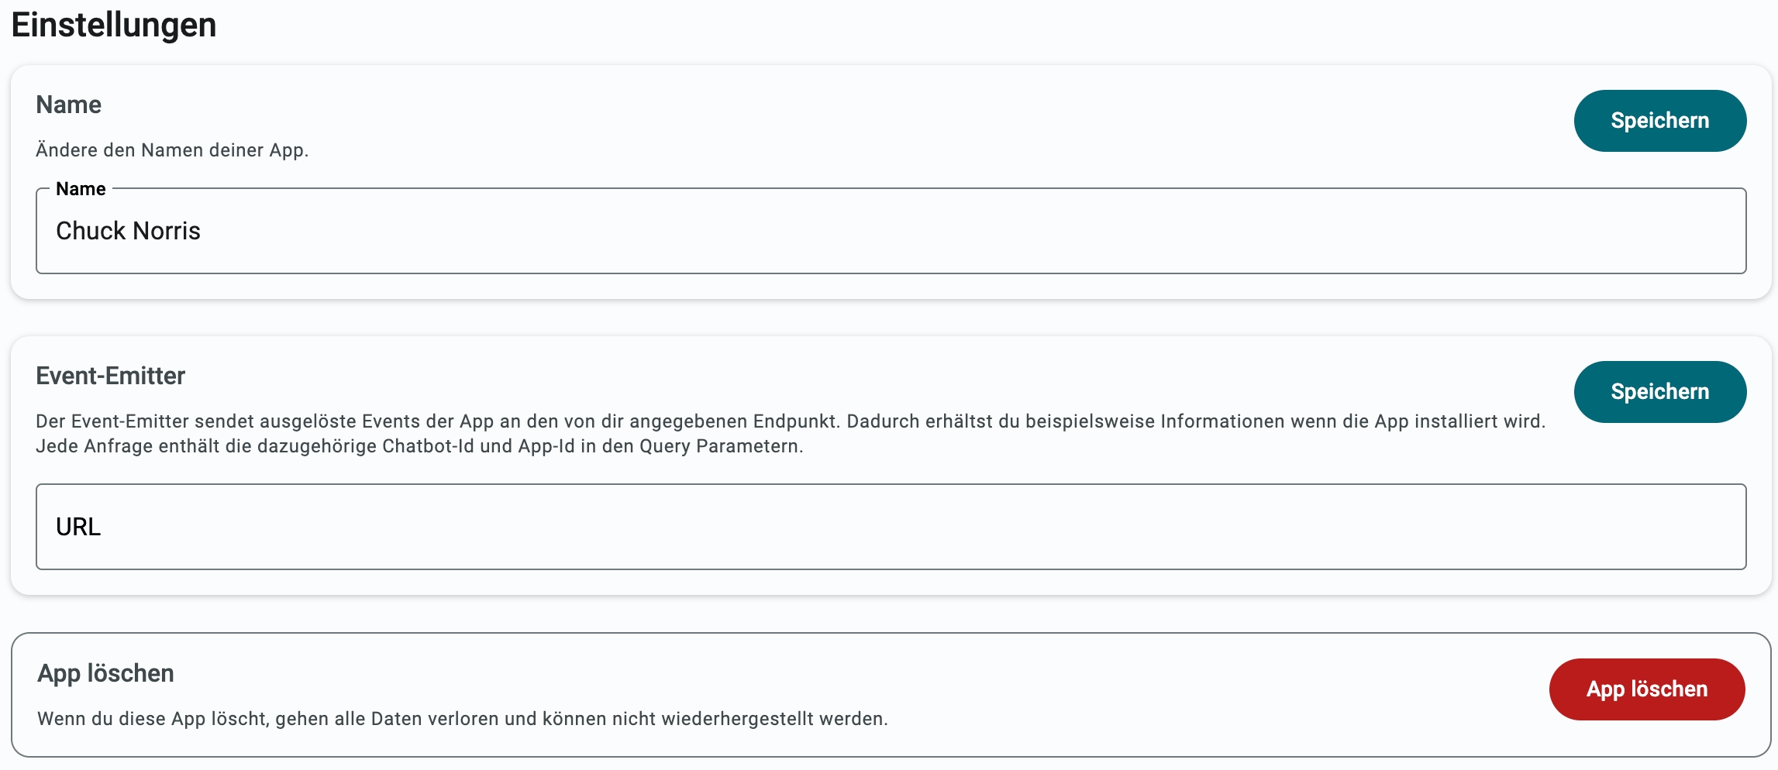Click empty space at right of URL field
1778x770 pixels.
(x=1473, y=527)
